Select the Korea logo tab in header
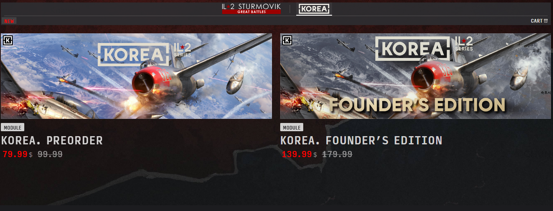553x211 pixels. (x=314, y=9)
